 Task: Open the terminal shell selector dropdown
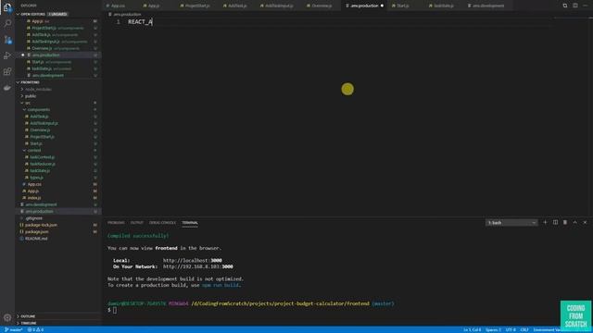tap(511, 223)
